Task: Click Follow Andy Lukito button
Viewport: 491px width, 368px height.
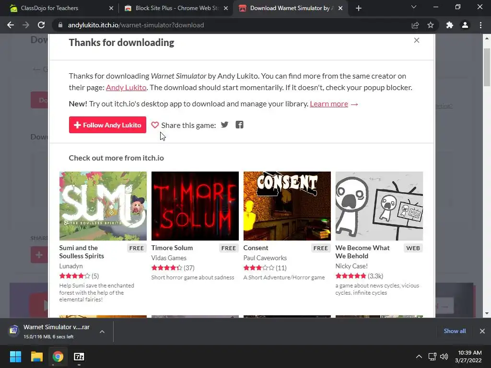Action: point(107,125)
